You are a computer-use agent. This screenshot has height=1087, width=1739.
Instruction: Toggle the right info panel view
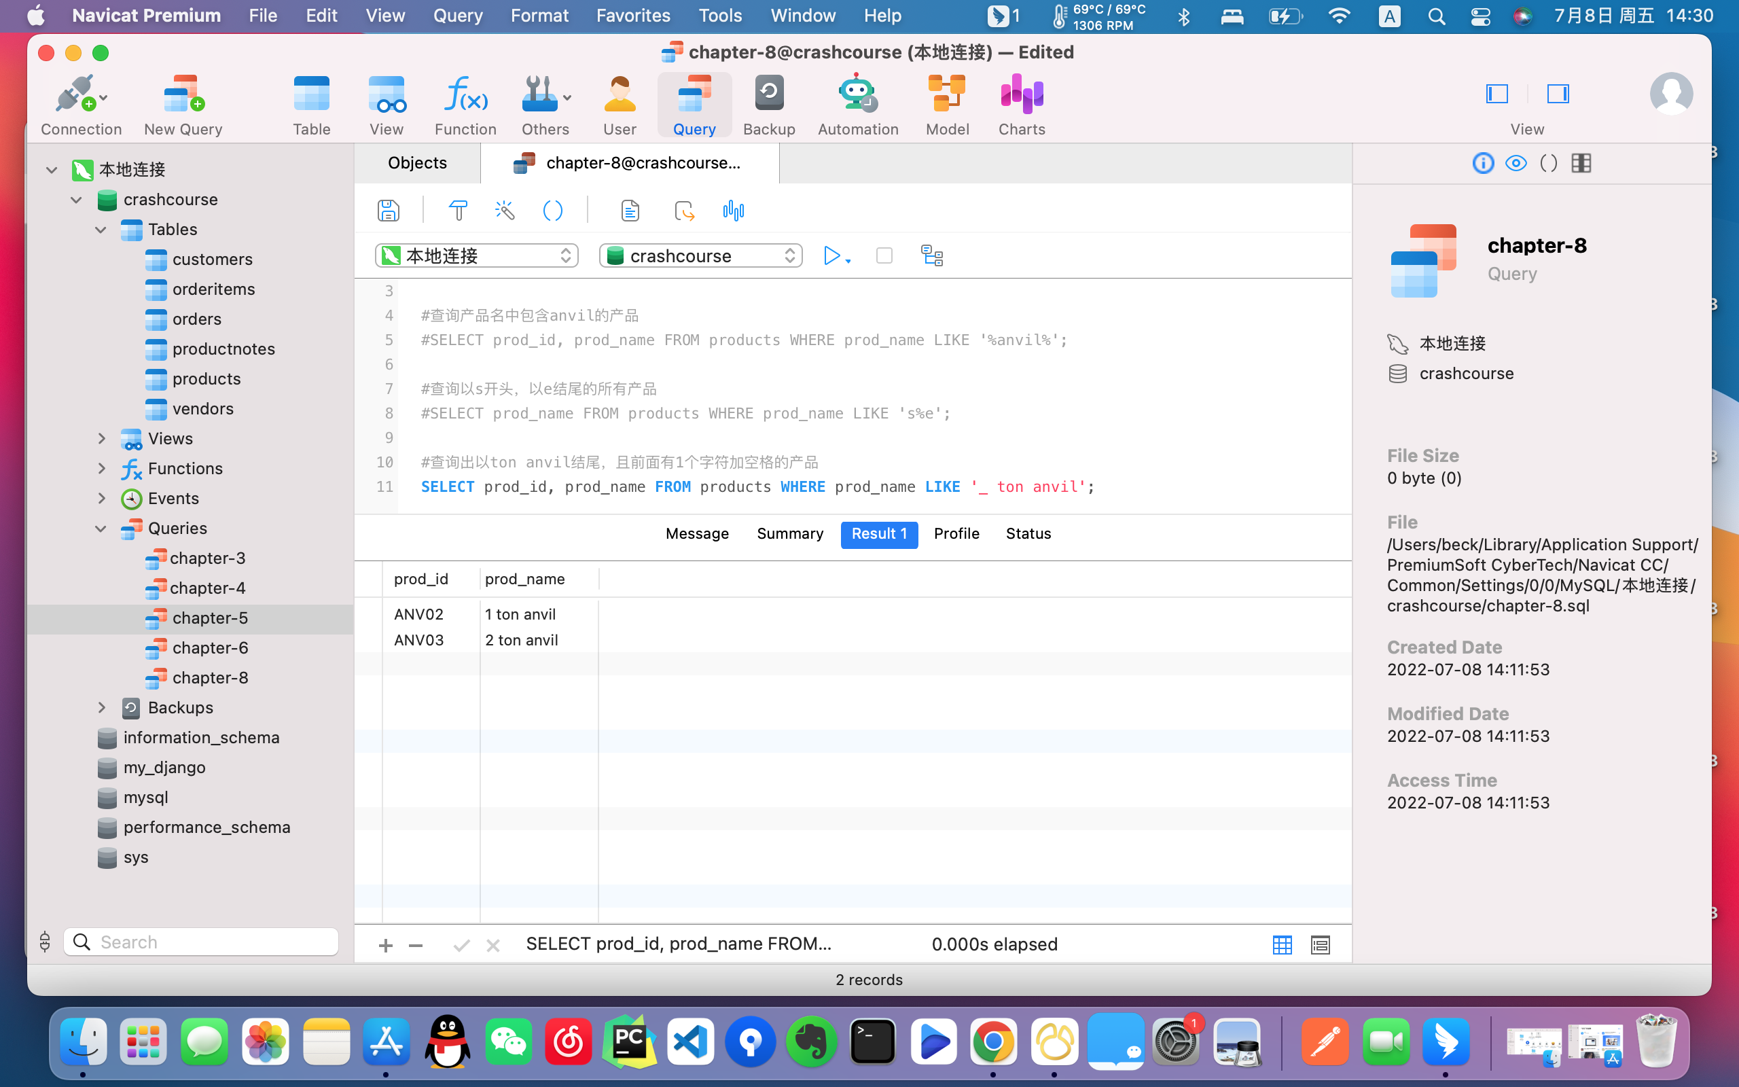click(x=1558, y=94)
